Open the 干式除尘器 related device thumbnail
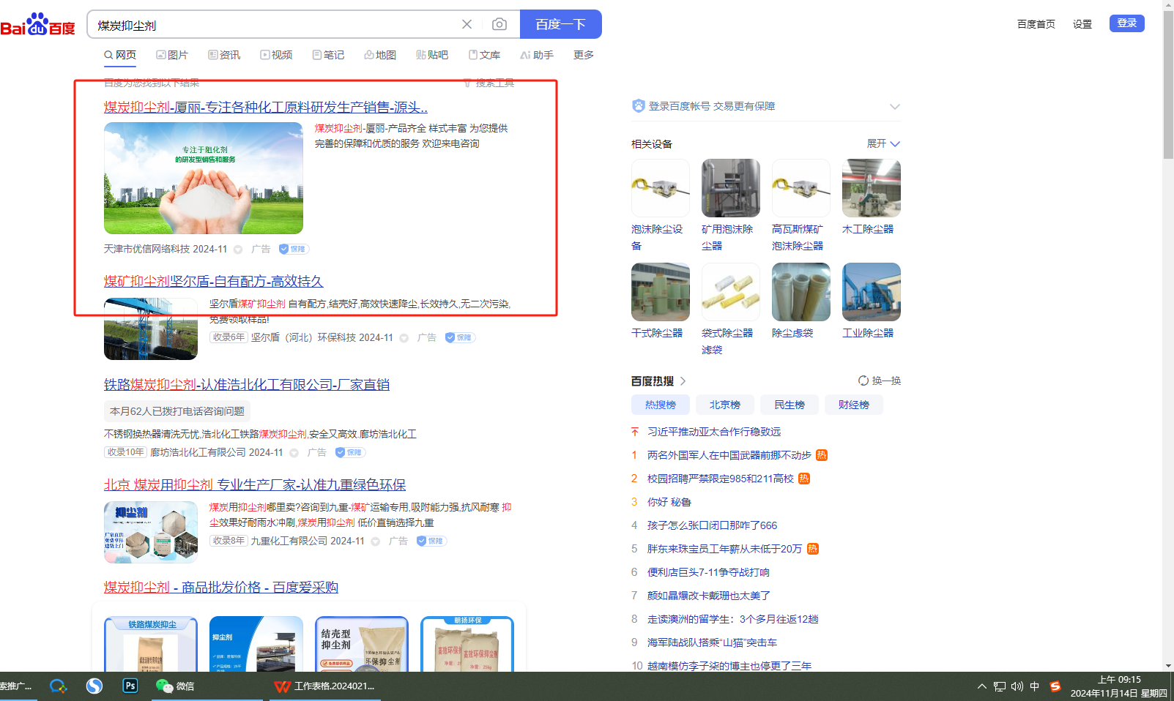The image size is (1174, 701). coord(661,292)
